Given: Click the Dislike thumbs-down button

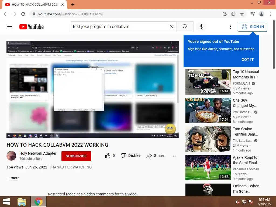Looking at the screenshot, I should 131,156.
